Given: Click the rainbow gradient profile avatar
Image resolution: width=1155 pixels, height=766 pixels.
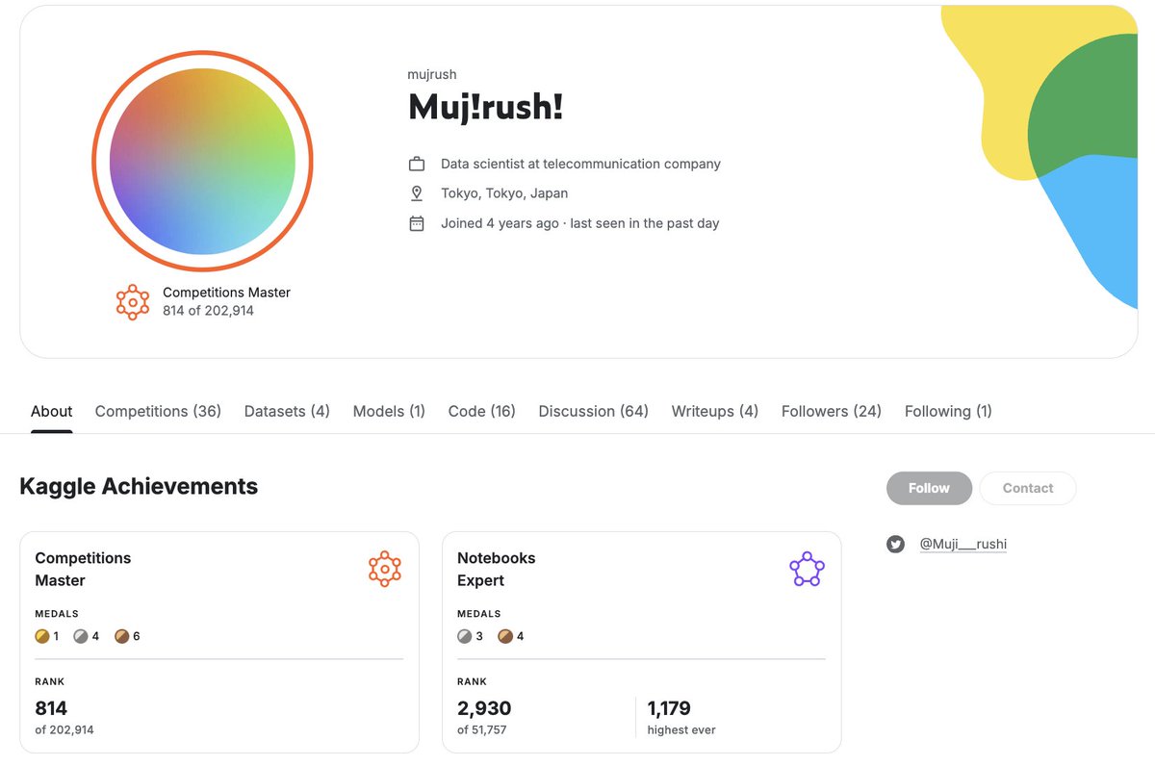Looking at the screenshot, I should (x=202, y=161).
